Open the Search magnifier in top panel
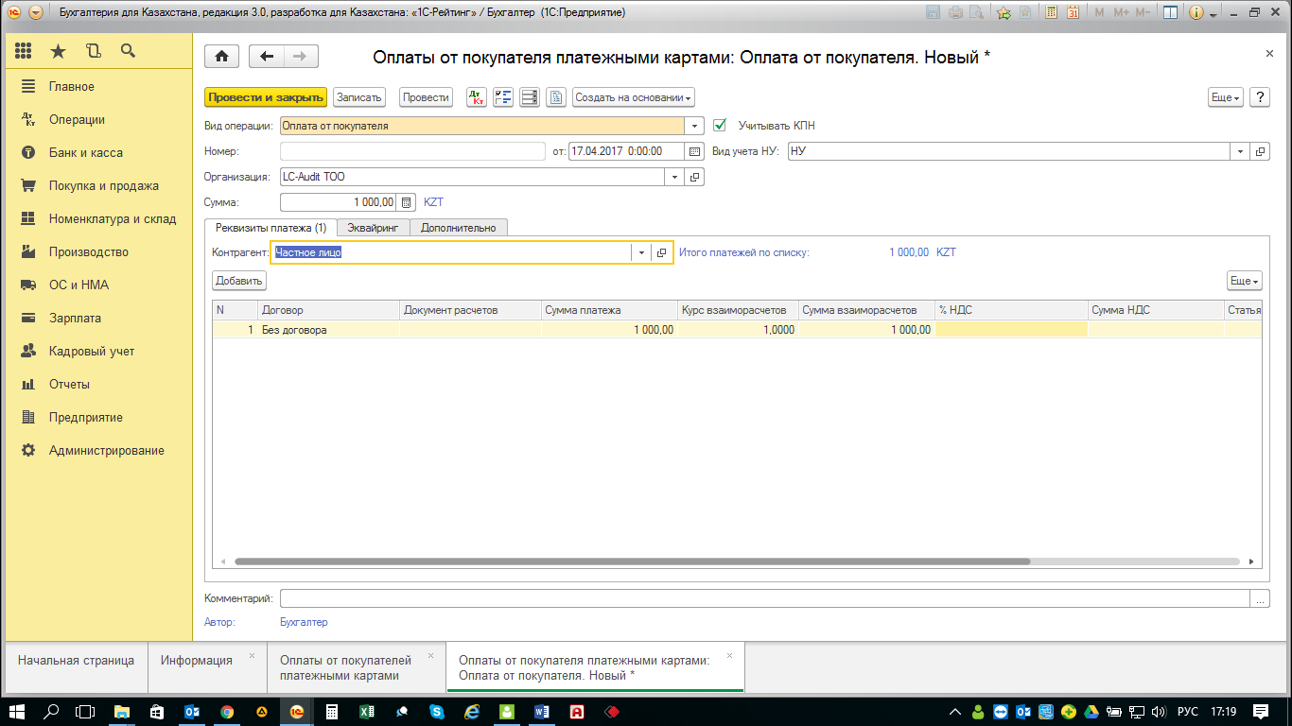The width and height of the screenshot is (1292, 726). [x=128, y=51]
